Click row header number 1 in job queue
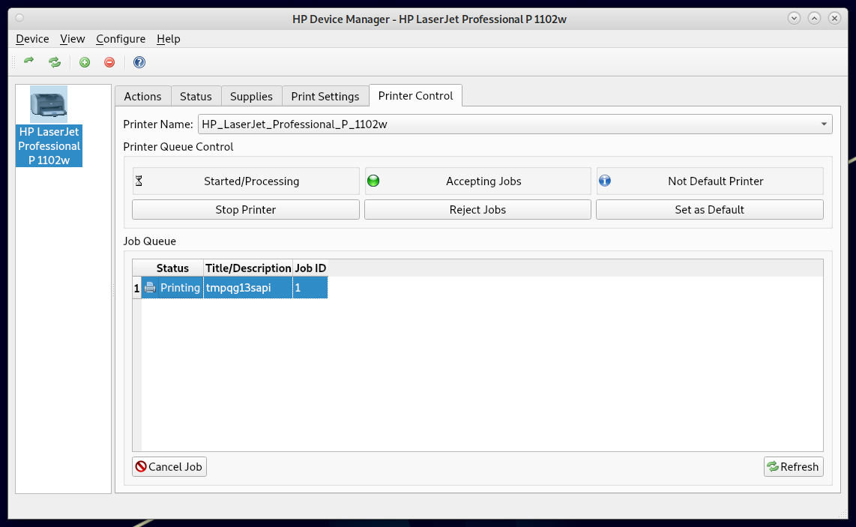Viewport: 856px width, 527px height. pyautogui.click(x=137, y=288)
